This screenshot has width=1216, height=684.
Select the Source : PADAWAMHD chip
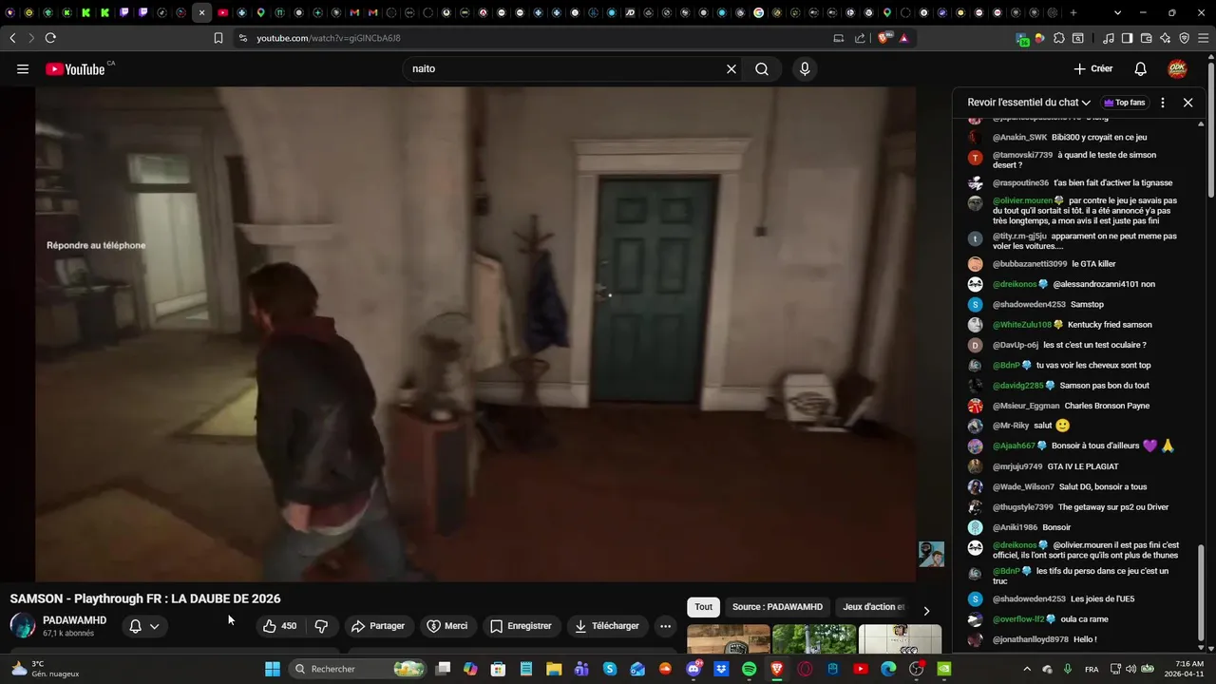click(x=777, y=607)
